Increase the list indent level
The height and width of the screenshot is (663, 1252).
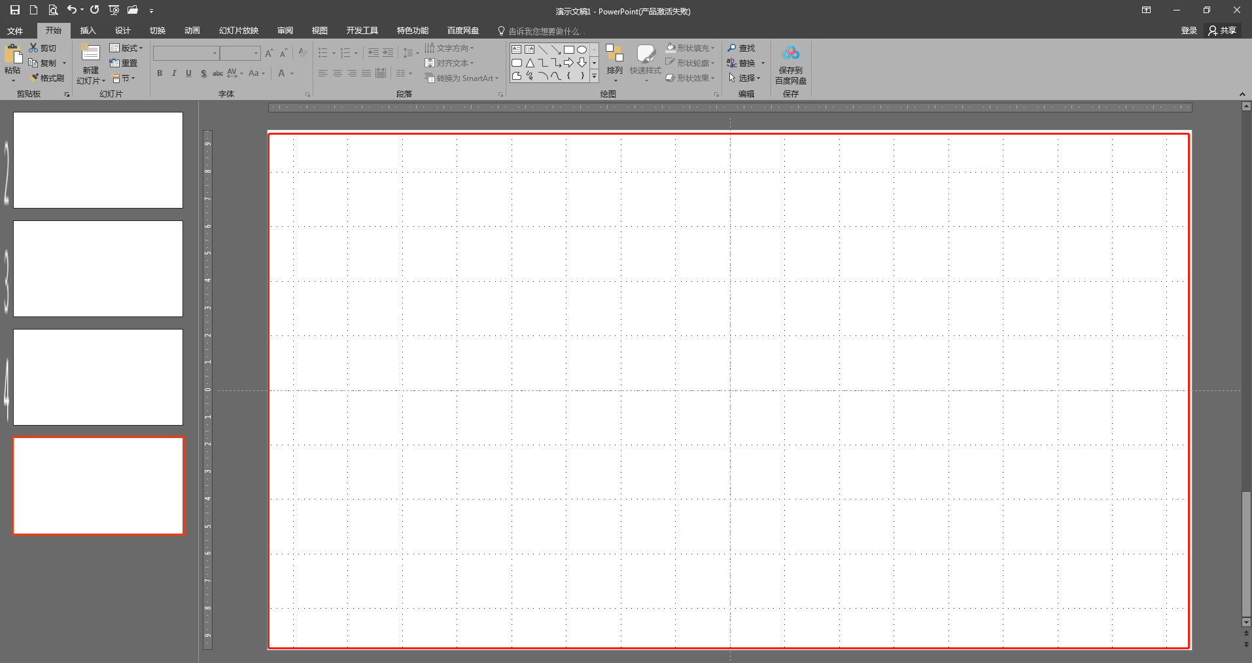tap(388, 53)
